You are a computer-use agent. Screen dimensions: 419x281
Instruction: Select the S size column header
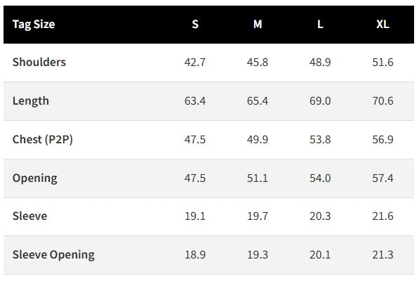(195, 25)
